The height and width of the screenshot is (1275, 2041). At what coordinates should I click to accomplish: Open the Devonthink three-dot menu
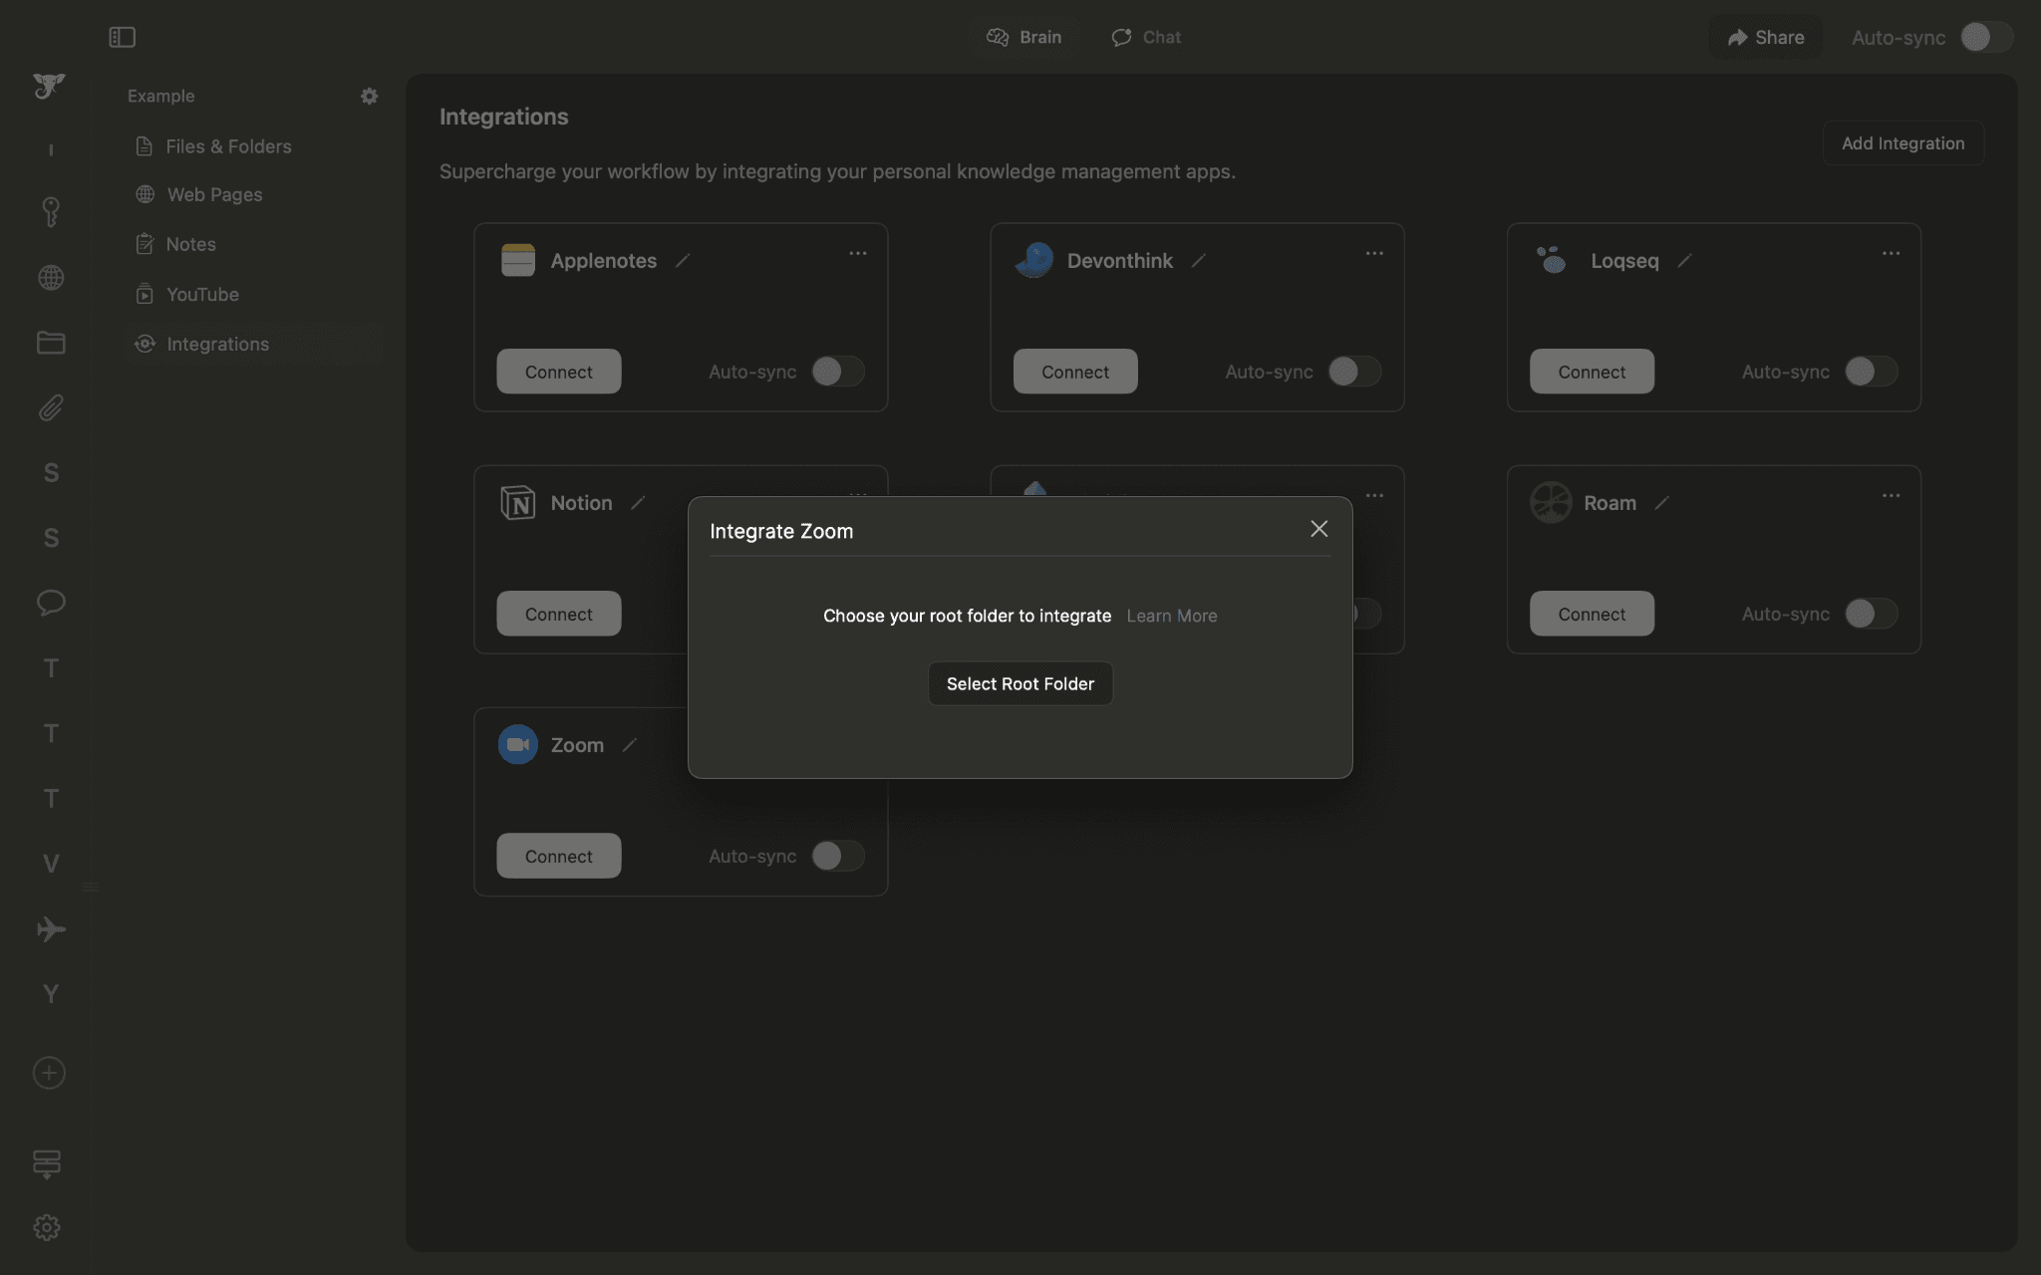click(1374, 253)
